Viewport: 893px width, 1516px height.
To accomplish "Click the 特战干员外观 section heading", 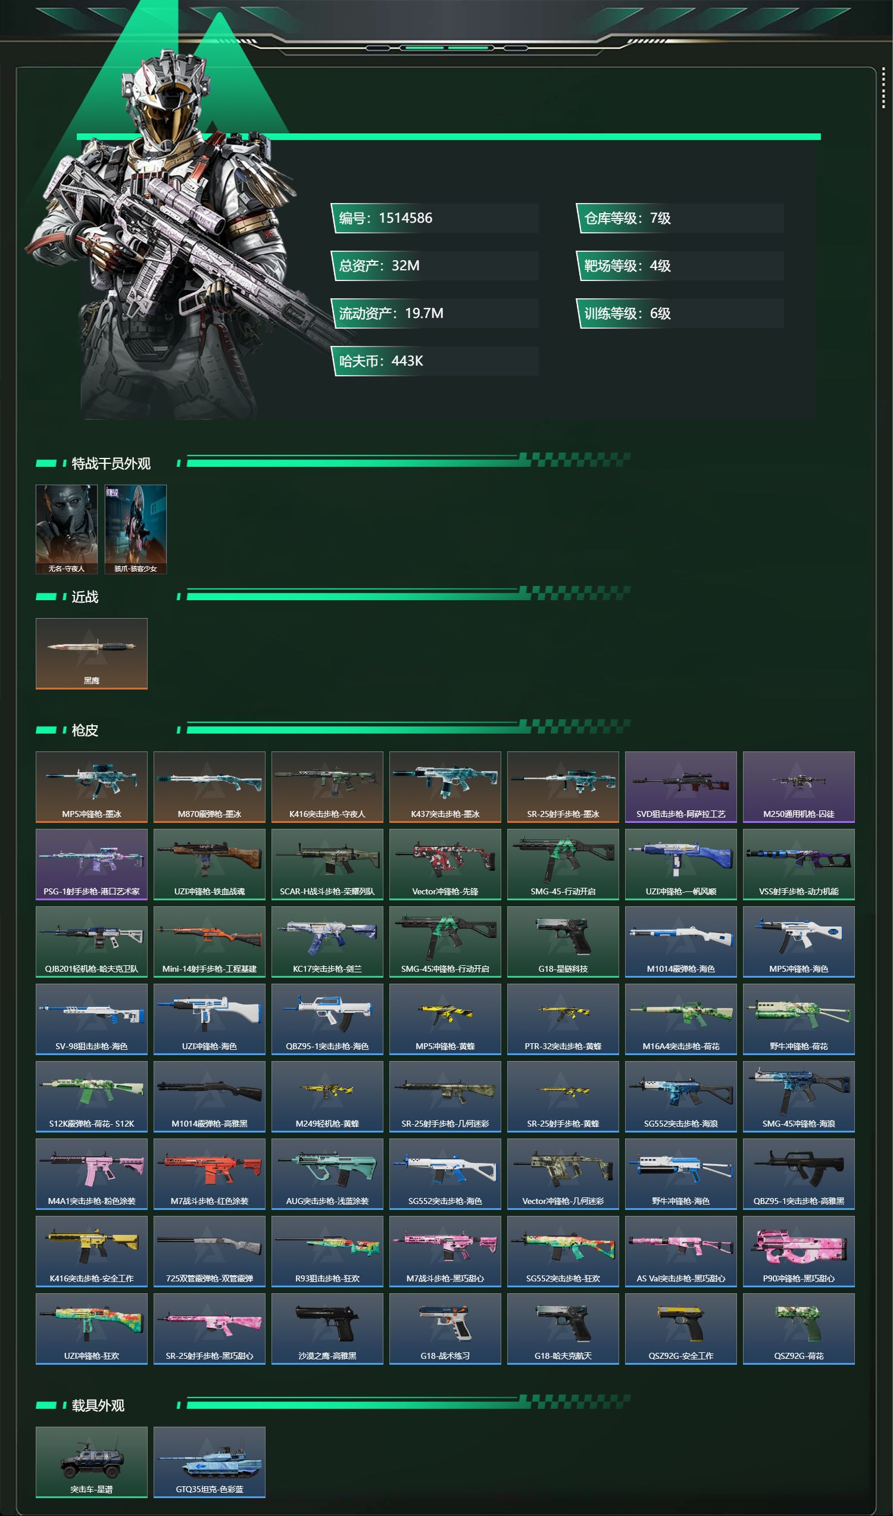I will [111, 463].
